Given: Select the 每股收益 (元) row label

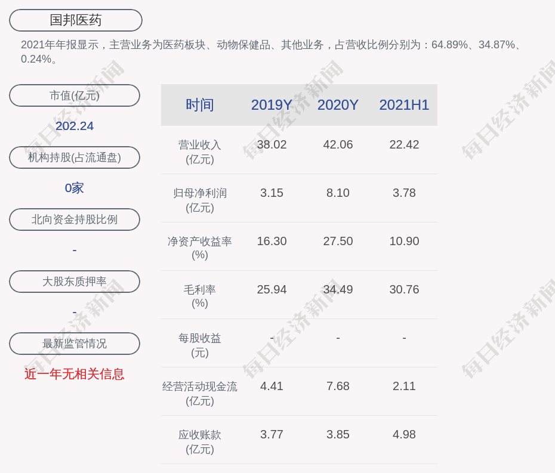Looking at the screenshot, I should (x=200, y=345).
